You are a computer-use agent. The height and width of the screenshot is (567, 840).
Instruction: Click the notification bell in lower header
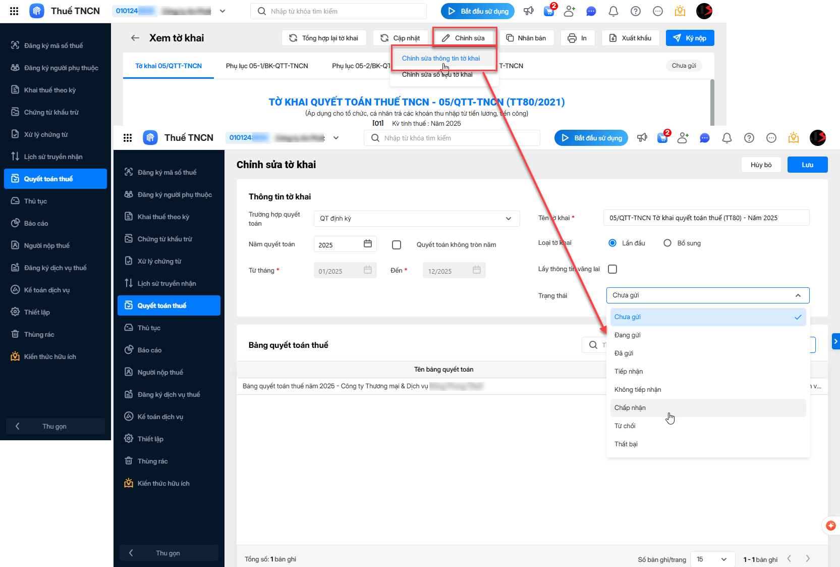click(726, 138)
